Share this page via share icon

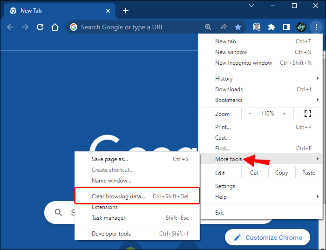pos(223,27)
